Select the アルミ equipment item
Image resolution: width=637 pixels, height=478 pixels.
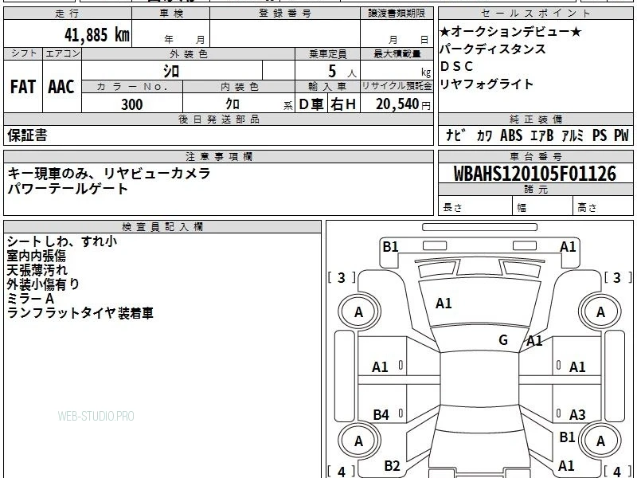(x=573, y=135)
